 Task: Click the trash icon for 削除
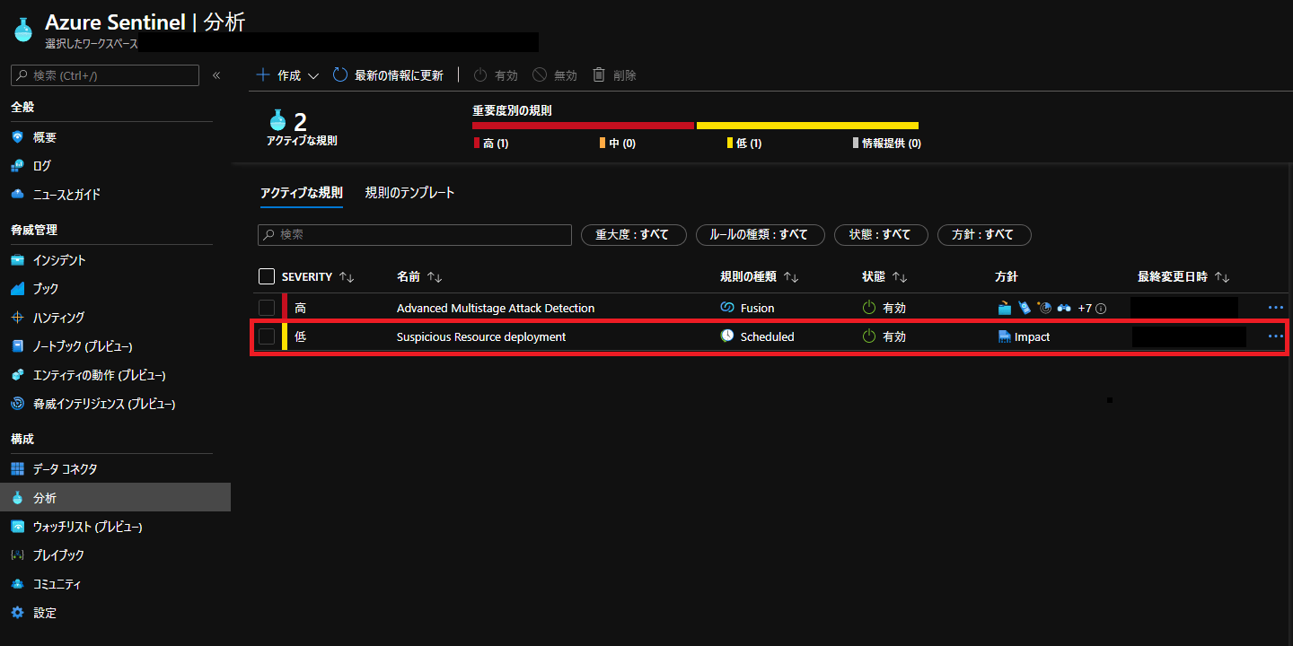coord(599,75)
